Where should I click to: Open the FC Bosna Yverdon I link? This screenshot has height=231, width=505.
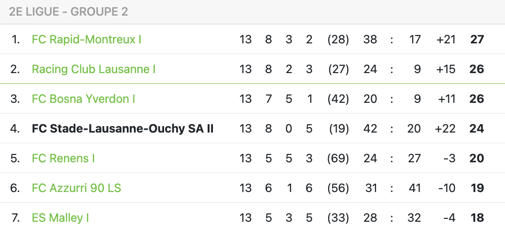(x=83, y=99)
